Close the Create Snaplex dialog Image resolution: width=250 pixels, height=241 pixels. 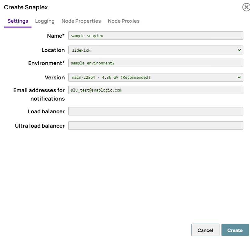click(246, 7)
